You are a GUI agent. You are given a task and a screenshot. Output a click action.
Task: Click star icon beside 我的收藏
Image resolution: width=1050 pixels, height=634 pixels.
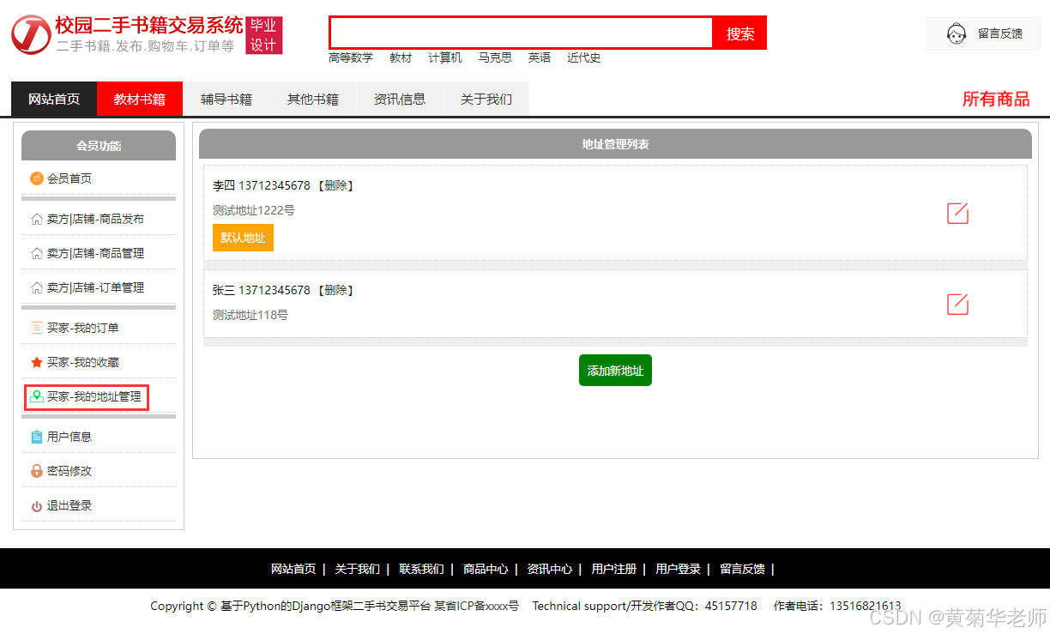[37, 362]
